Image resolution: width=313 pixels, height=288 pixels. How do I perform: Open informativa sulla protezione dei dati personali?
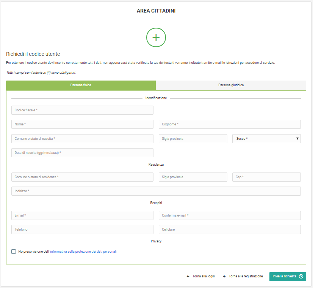click(83, 252)
